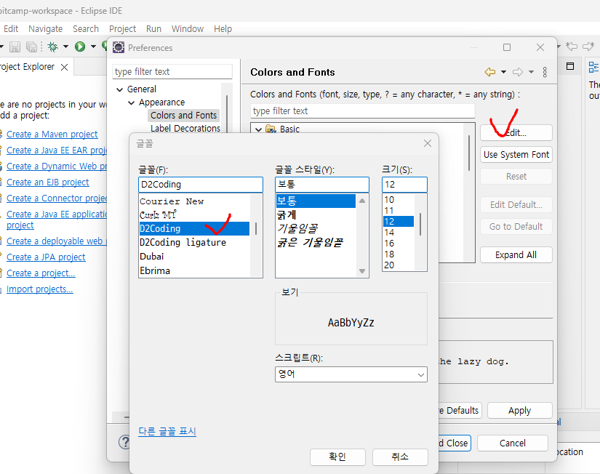The height and width of the screenshot is (474, 600).
Task: Collapse the Appearance tree node
Action: tap(131, 103)
